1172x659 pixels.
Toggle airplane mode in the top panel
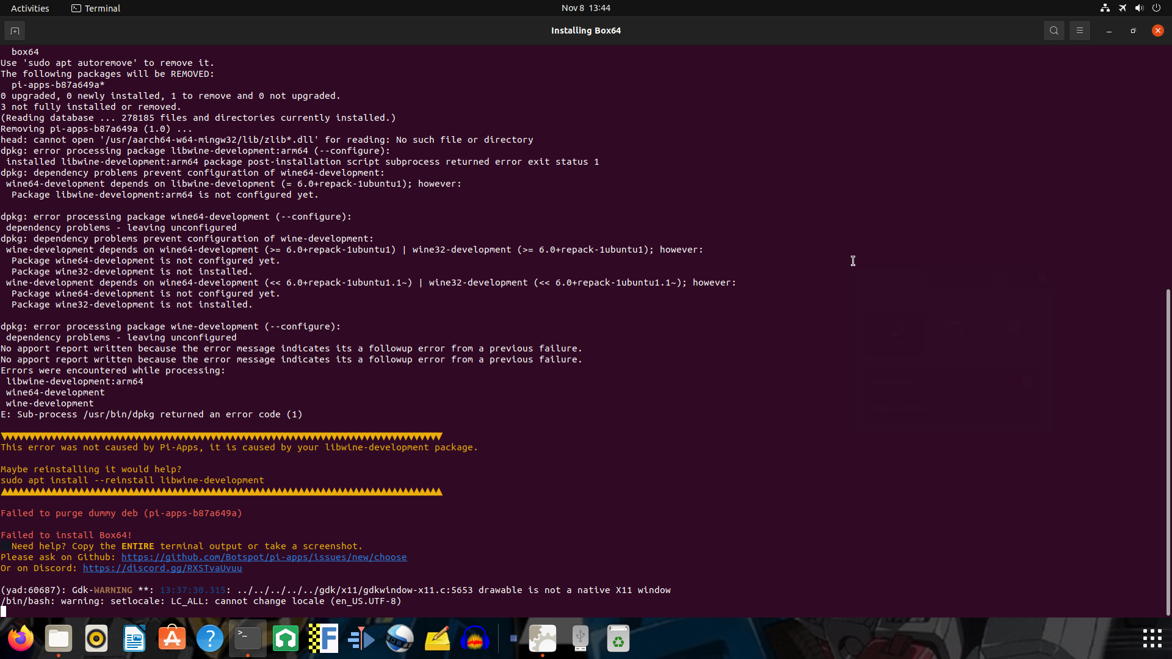pos(1123,8)
